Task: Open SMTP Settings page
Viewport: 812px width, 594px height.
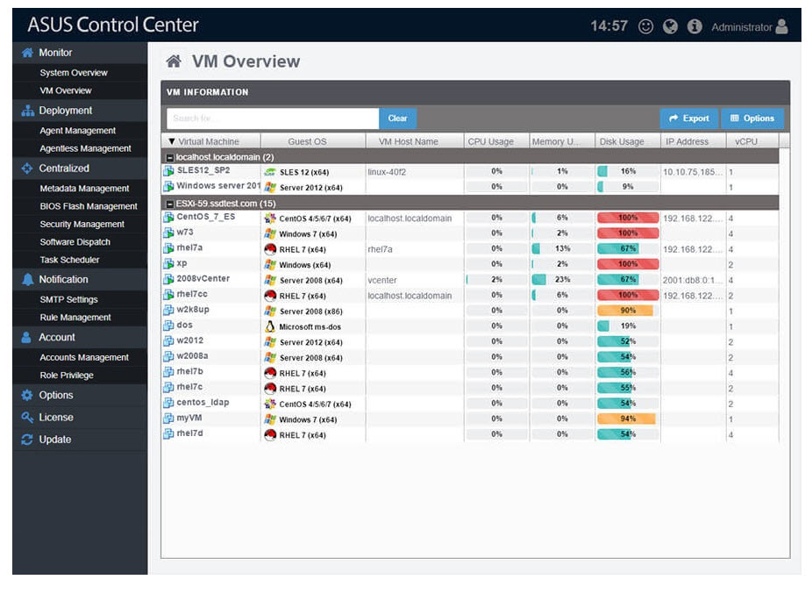Action: [x=69, y=299]
